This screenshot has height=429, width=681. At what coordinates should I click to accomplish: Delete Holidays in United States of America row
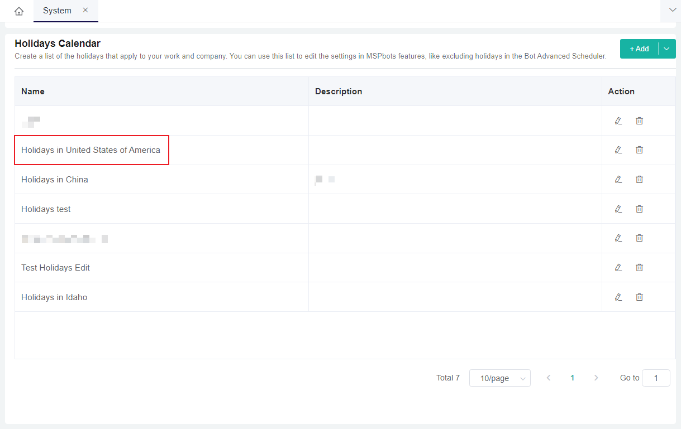(x=639, y=150)
